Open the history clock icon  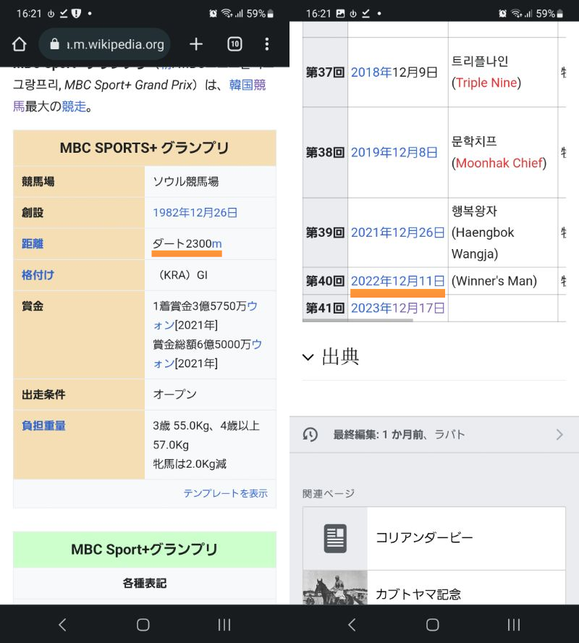tap(310, 434)
